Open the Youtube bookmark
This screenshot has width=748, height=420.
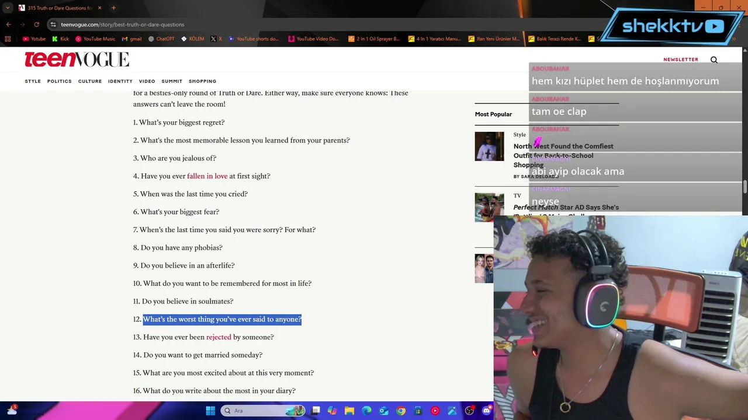coord(34,39)
